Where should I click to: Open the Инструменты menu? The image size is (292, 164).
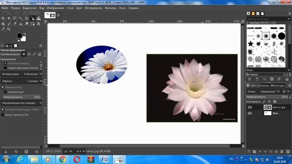pos(94,8)
